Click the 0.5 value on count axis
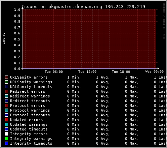This screenshot has width=167, height=148. click(17, 39)
